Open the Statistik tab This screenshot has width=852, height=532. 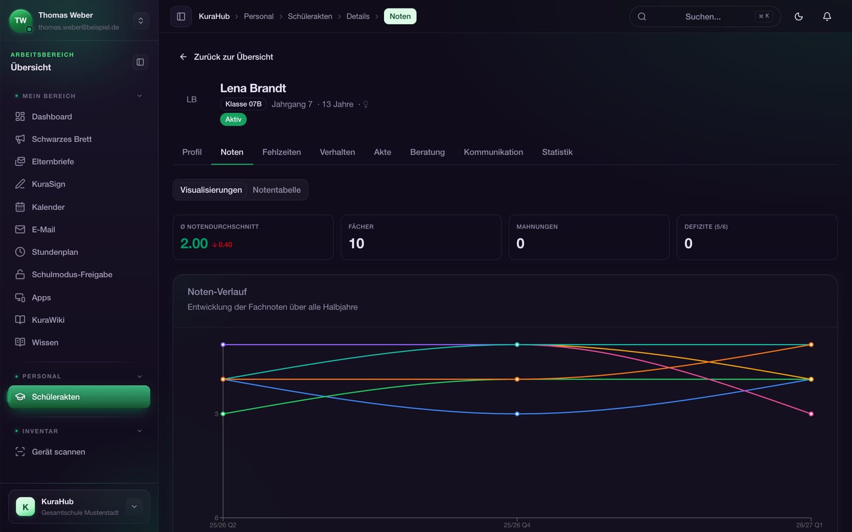click(x=557, y=152)
